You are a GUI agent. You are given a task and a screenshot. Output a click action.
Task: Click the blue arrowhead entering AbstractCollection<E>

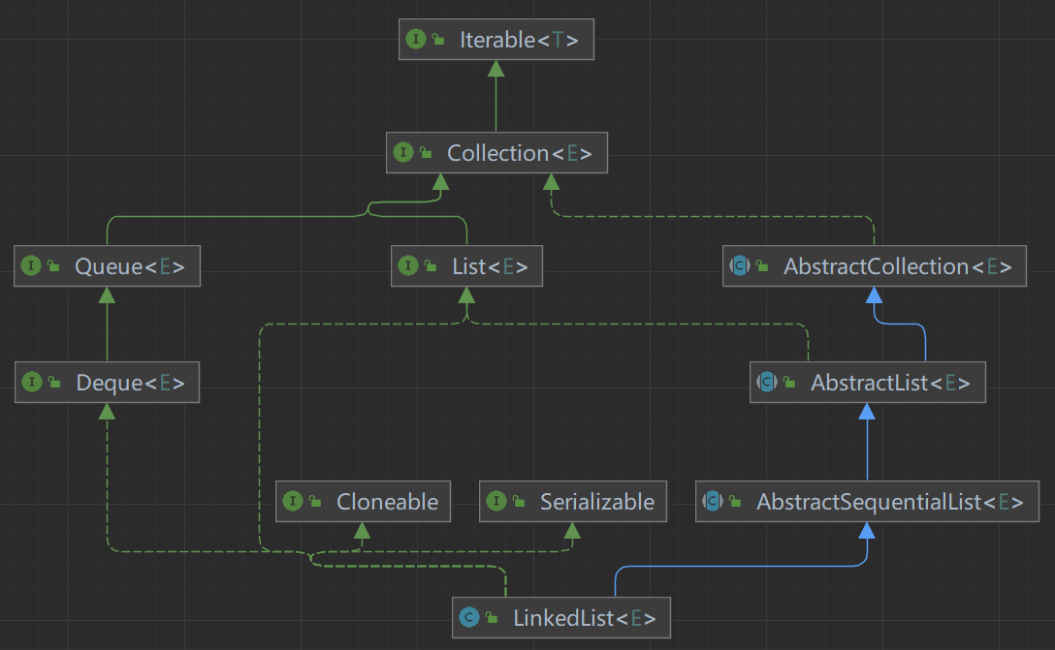[874, 294]
